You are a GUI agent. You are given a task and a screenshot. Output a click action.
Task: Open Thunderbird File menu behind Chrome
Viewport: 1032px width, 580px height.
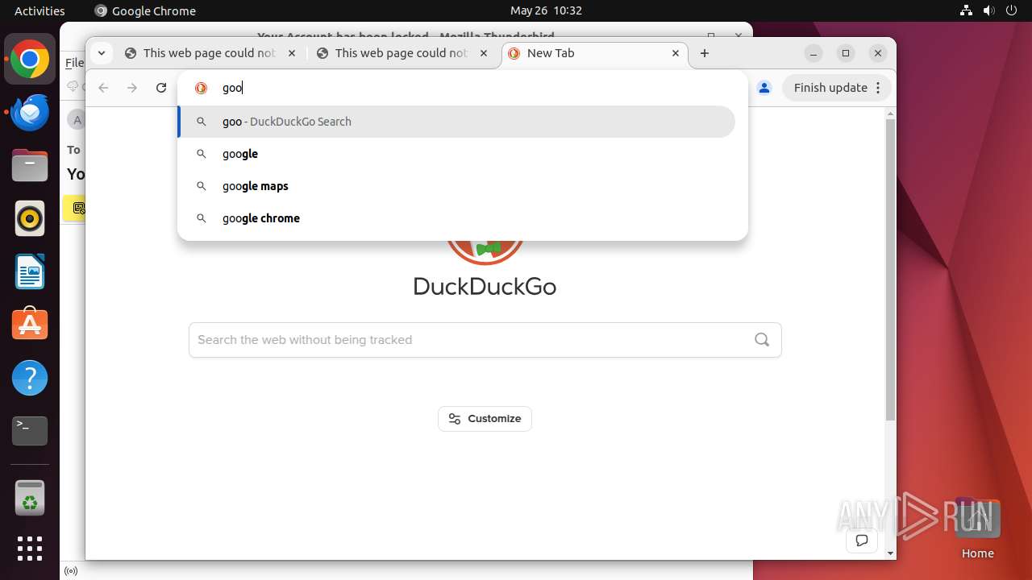(74, 63)
